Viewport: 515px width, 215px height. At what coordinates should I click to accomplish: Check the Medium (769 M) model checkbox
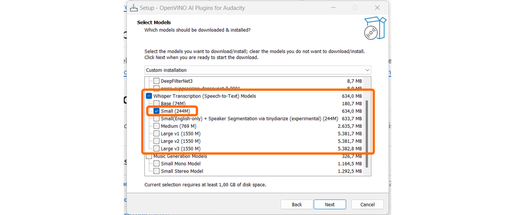[156, 126]
